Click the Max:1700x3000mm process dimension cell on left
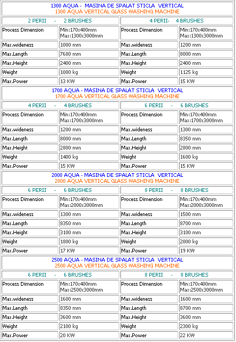The width and height of the screenshot is (236, 342). 89,117
